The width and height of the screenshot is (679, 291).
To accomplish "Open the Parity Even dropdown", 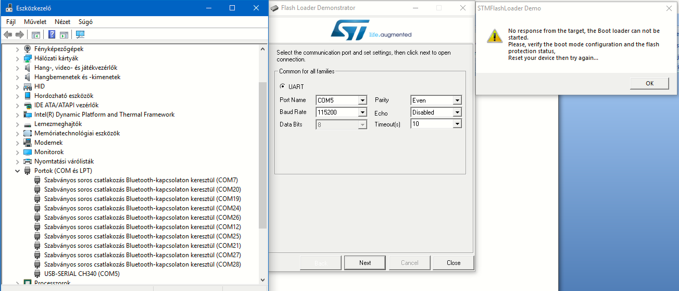I will 457,100.
